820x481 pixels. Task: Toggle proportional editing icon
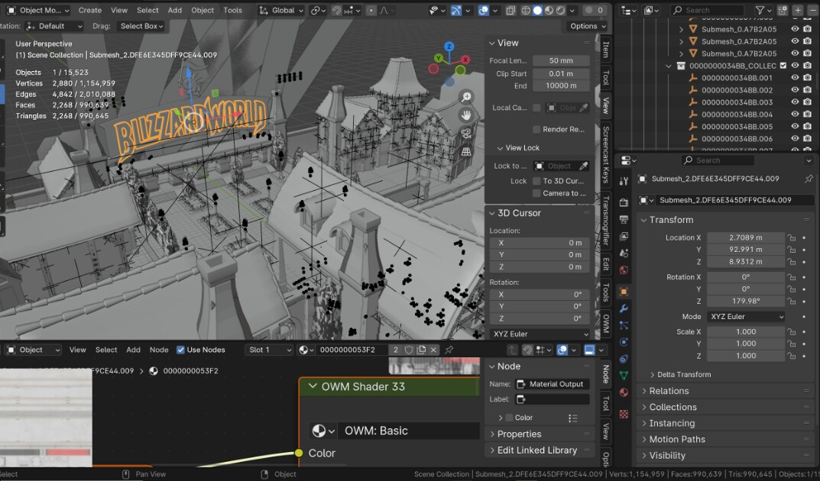pos(371,11)
